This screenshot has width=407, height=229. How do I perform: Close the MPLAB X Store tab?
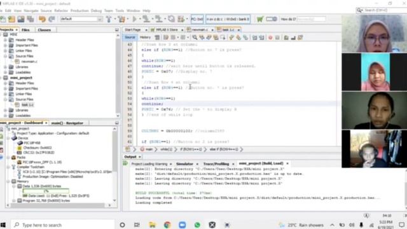coord(183,30)
